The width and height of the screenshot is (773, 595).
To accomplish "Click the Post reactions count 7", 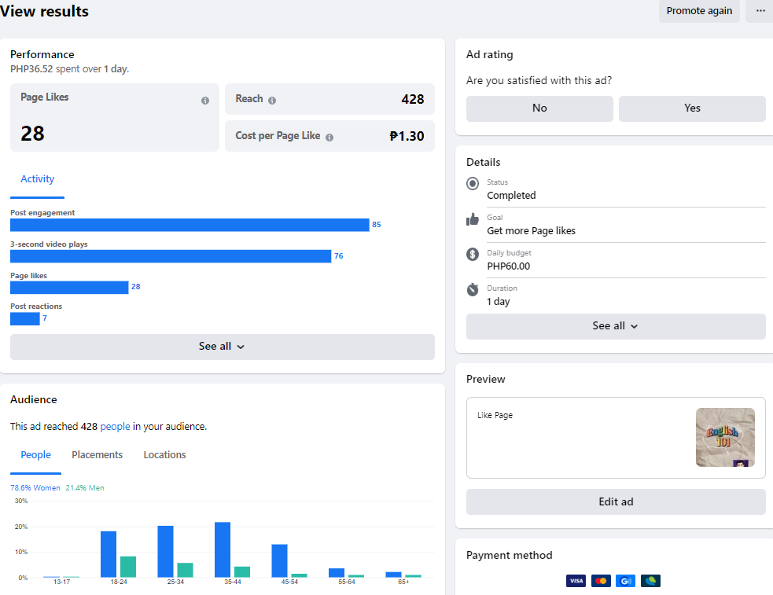I will coord(45,318).
